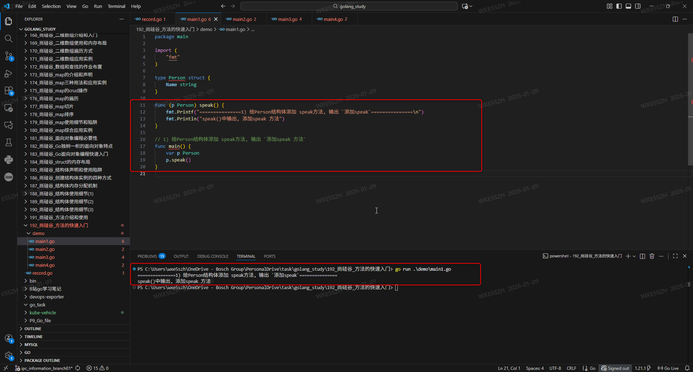The width and height of the screenshot is (693, 372).
Task: Open terminal panel More Actions ellipsis
Action: [x=661, y=256]
